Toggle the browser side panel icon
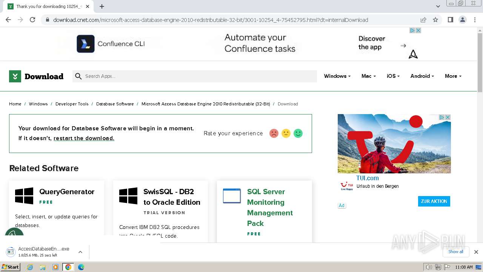 pyautogui.click(x=450, y=20)
